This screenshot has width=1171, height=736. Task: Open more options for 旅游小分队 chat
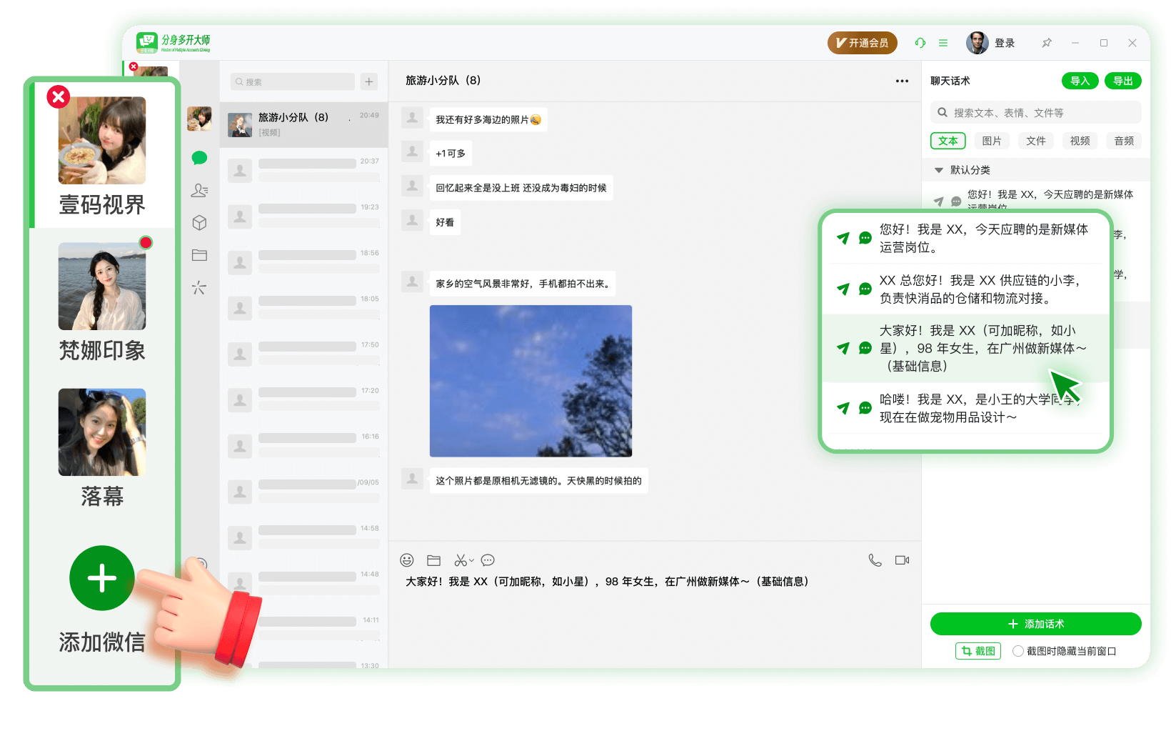901,81
